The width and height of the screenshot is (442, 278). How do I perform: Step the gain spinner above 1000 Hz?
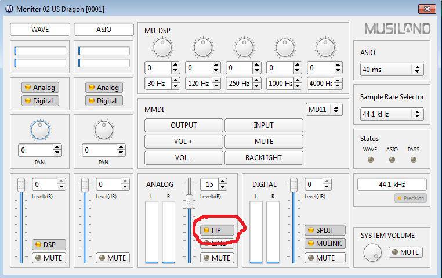coord(298,68)
